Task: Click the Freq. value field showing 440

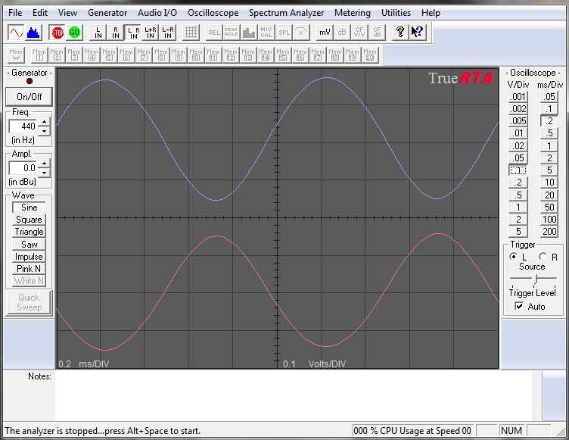Action: click(23, 126)
